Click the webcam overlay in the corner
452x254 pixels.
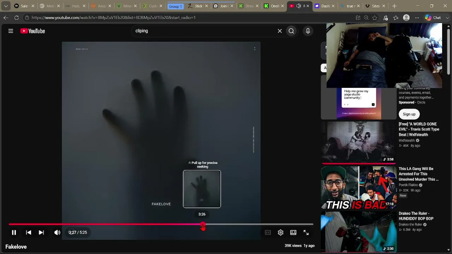point(384,55)
